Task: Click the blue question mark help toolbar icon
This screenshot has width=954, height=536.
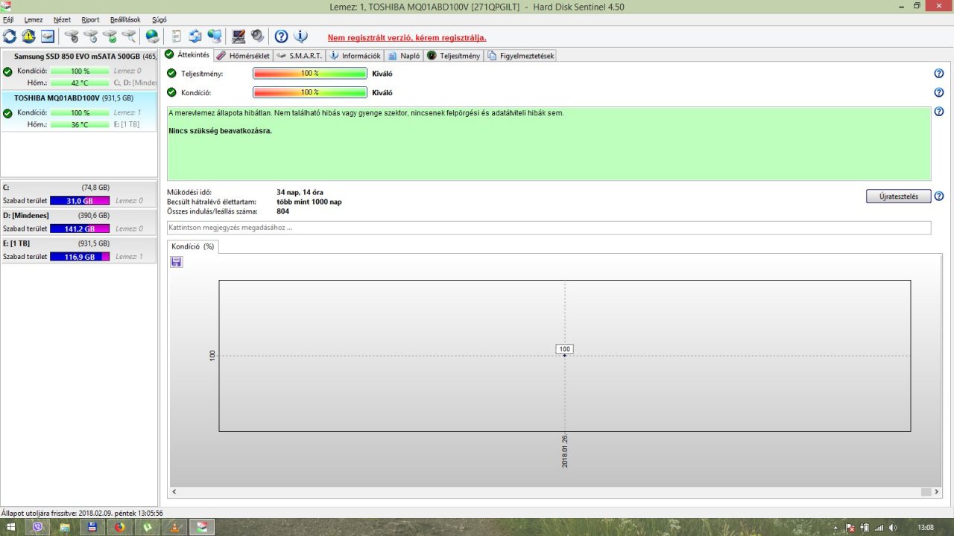Action: [281, 36]
